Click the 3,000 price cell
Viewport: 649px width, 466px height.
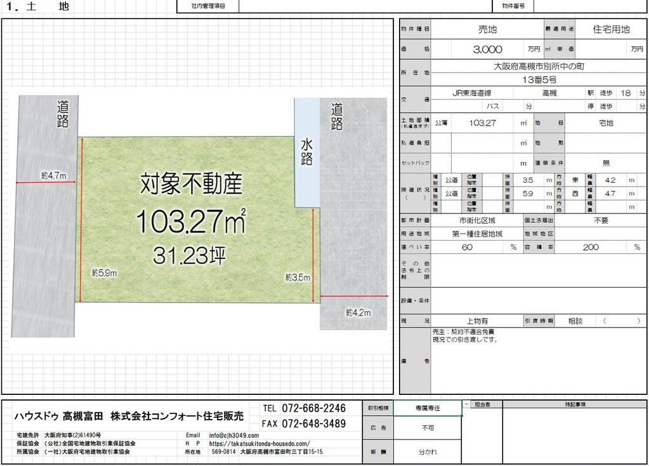click(x=487, y=50)
